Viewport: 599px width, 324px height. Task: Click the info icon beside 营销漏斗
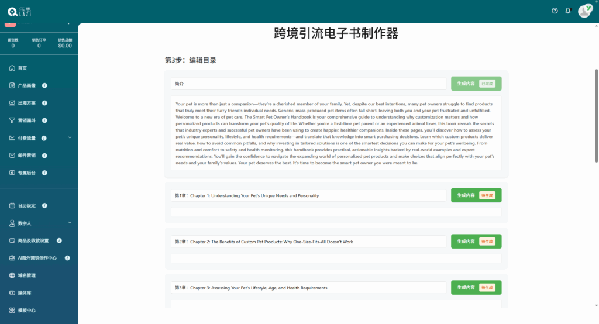[44, 120]
